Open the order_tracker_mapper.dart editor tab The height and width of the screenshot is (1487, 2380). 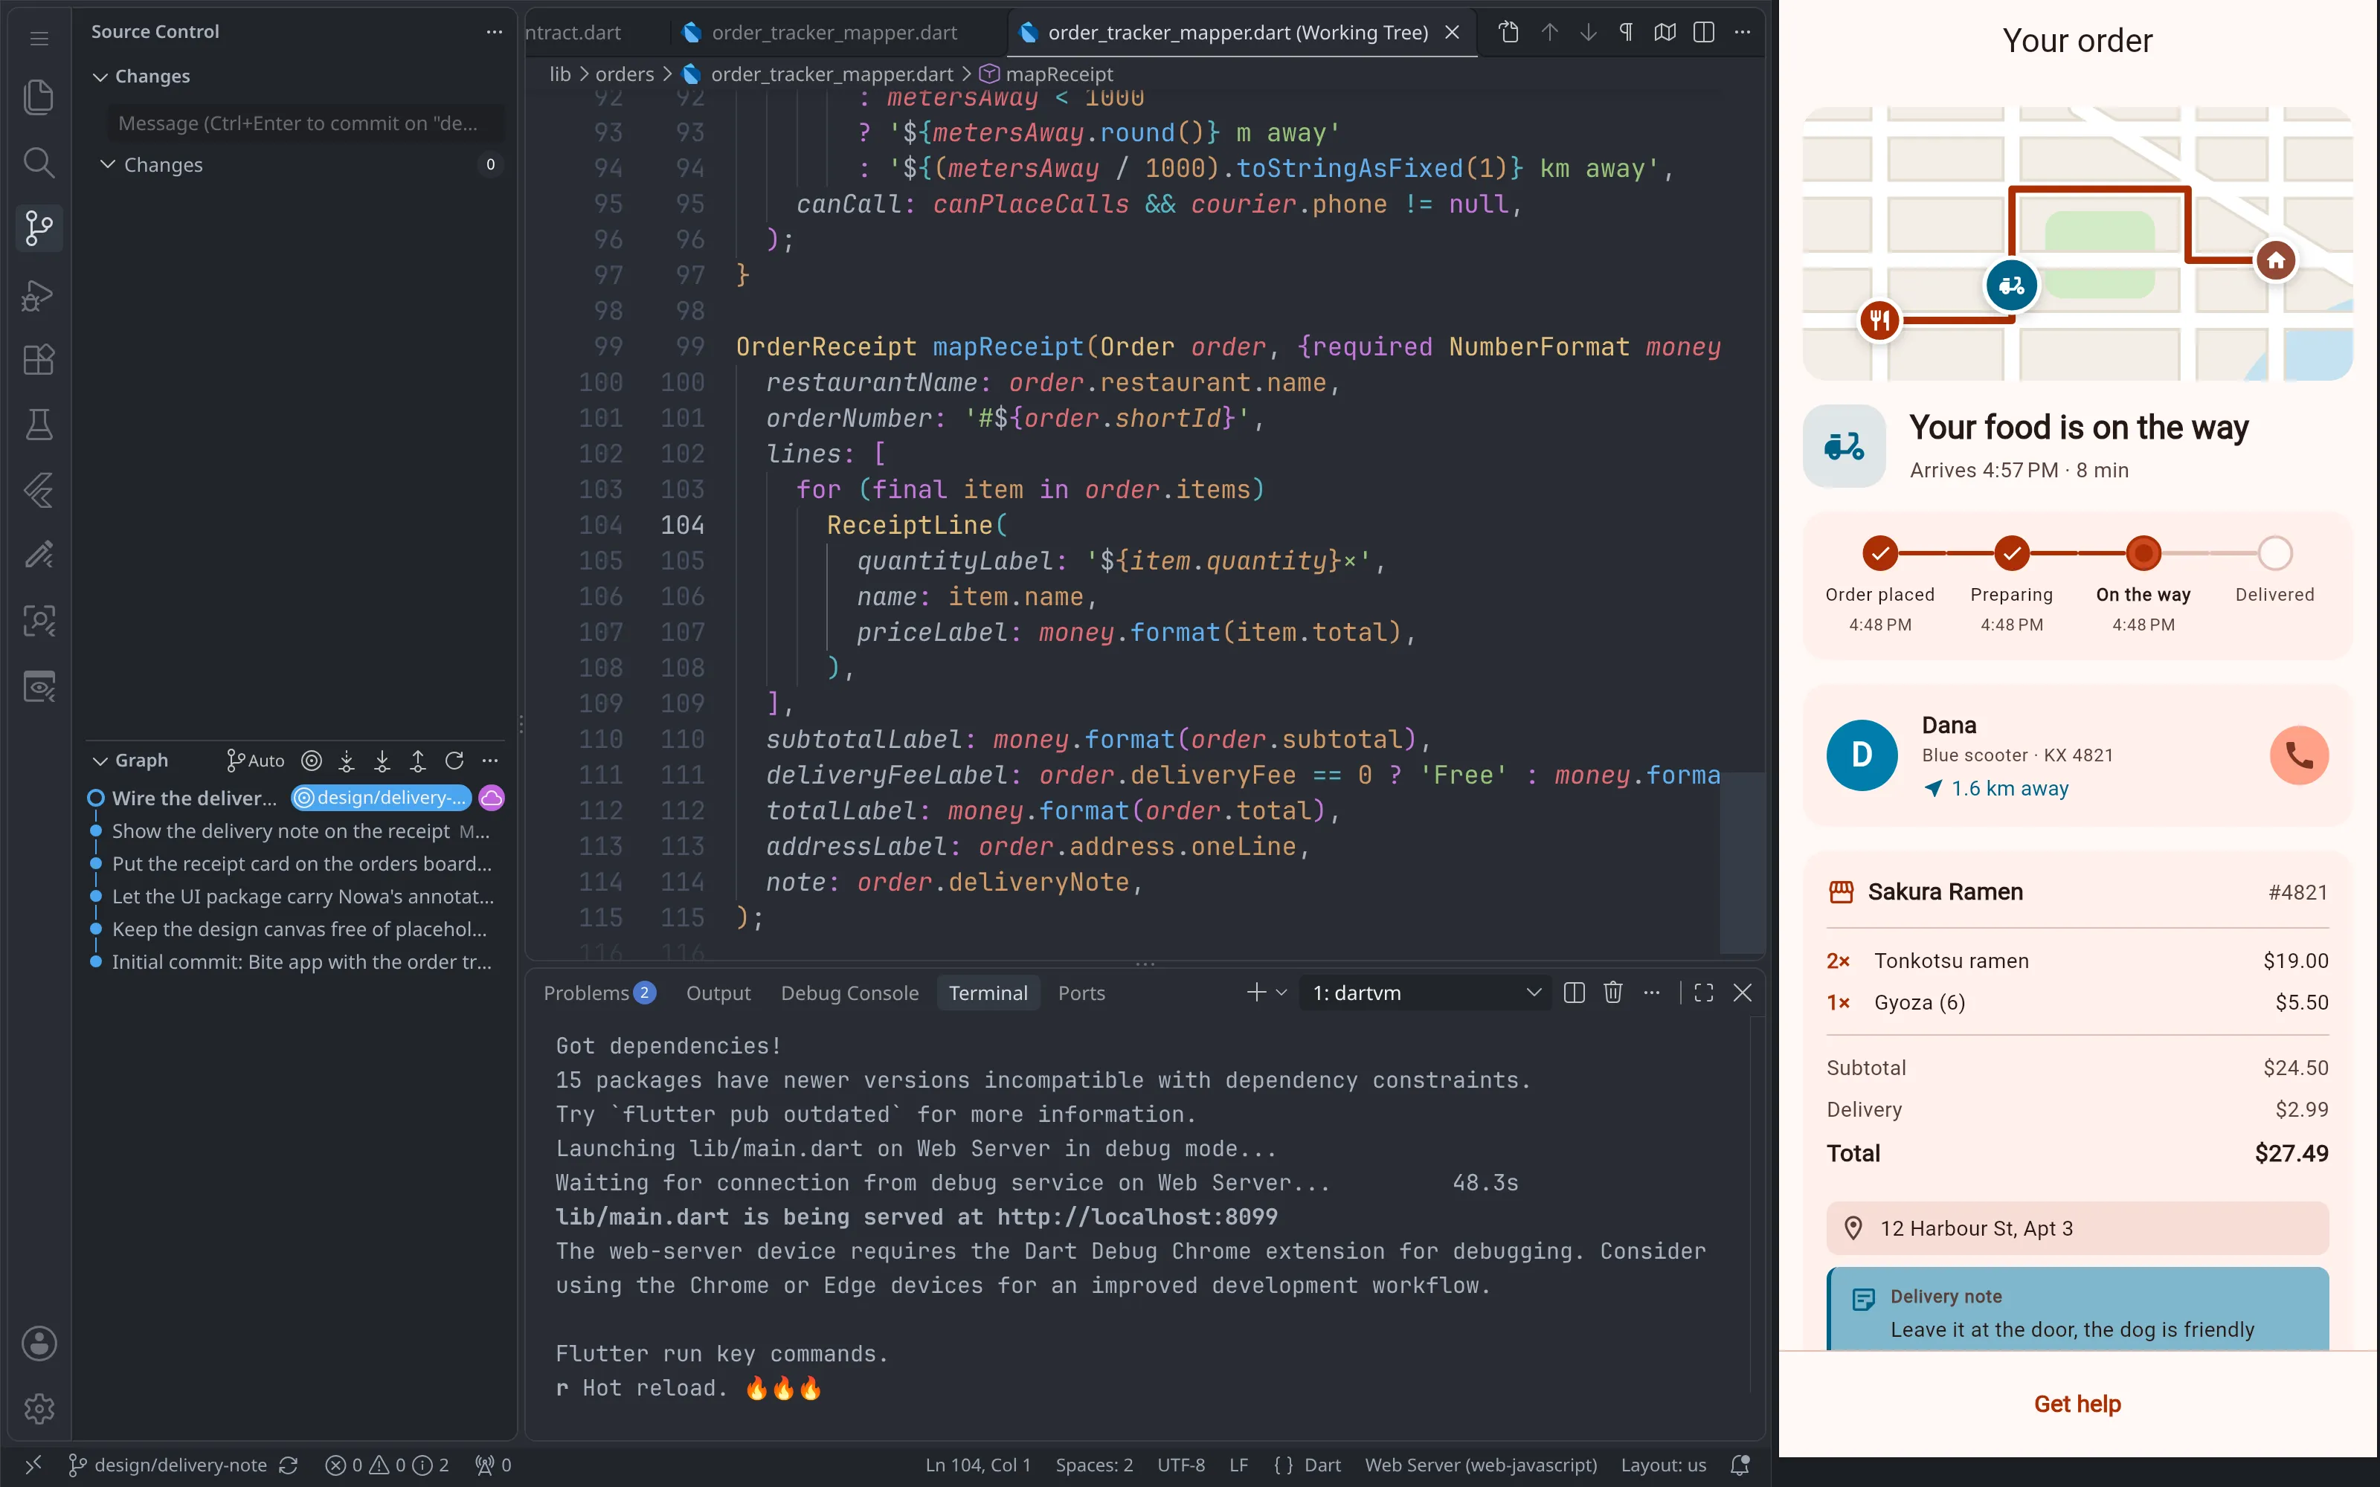click(834, 33)
